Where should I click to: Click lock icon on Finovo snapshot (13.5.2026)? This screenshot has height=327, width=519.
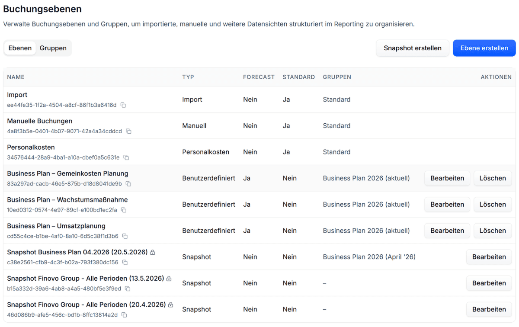(x=169, y=279)
